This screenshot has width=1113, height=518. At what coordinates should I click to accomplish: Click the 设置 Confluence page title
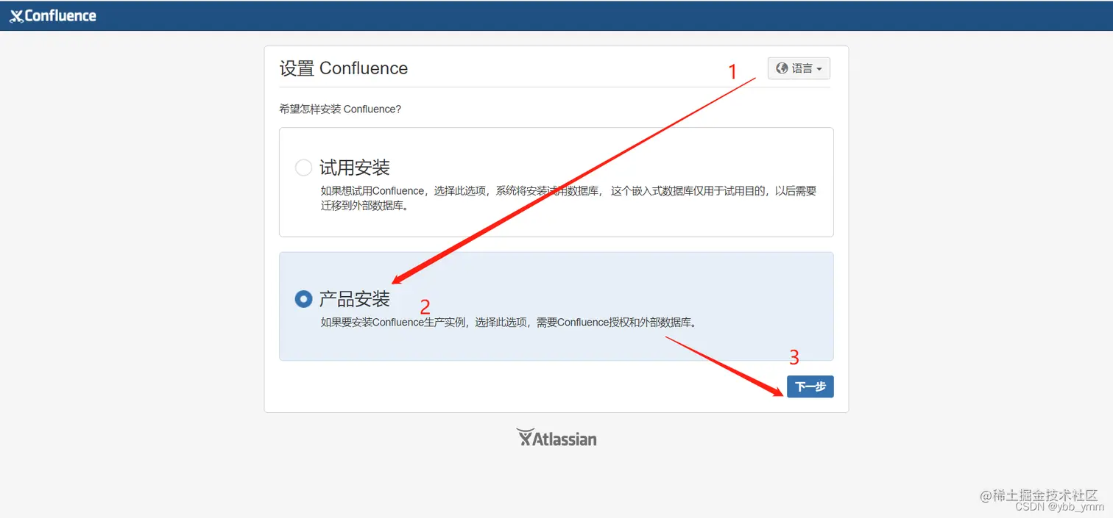coord(344,68)
